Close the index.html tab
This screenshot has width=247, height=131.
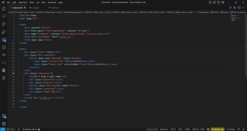click(x=25, y=8)
